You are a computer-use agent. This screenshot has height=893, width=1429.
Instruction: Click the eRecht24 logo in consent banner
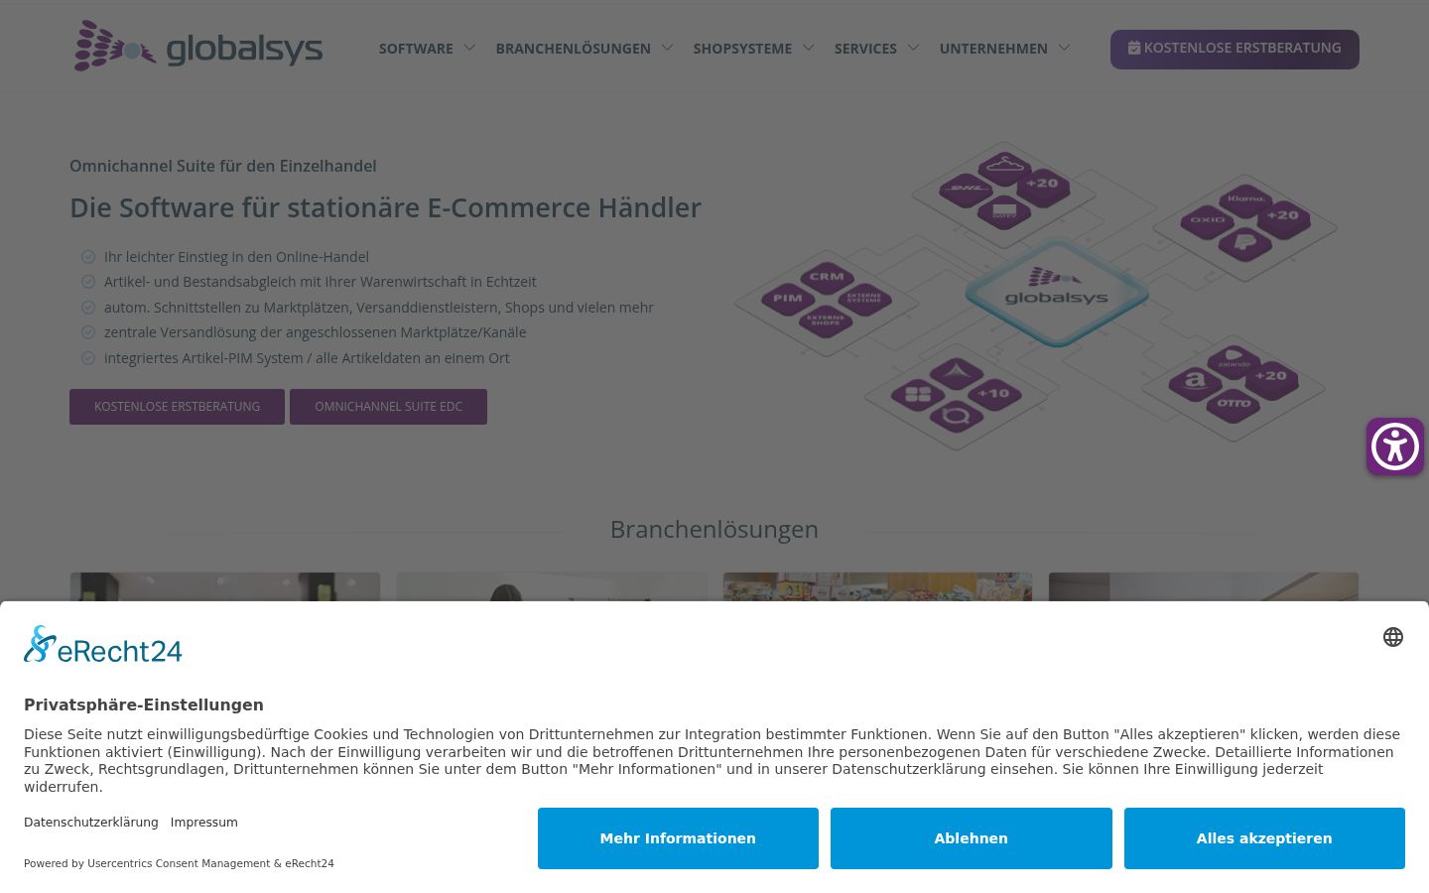tap(103, 645)
